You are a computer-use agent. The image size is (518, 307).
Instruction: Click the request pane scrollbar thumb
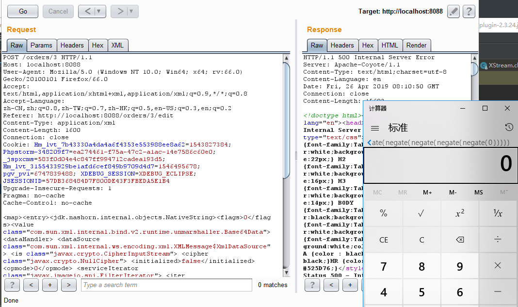tap(287, 120)
